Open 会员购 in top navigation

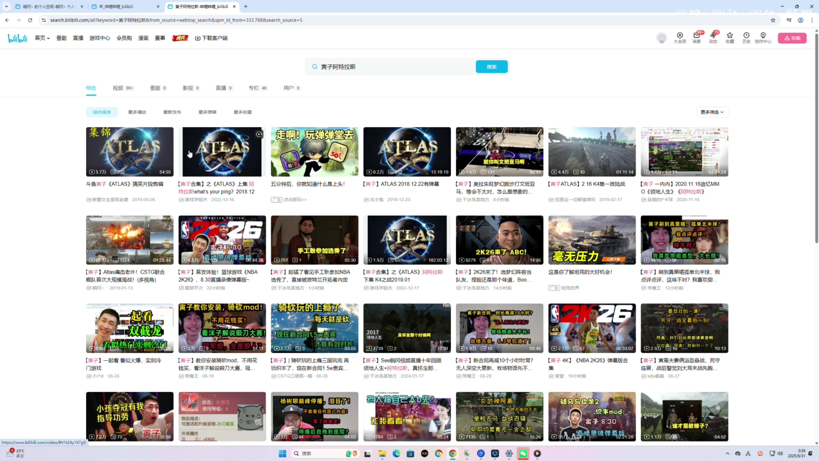pos(124,38)
